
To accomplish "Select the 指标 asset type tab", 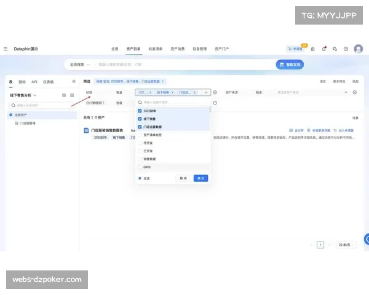I will 22,82.
